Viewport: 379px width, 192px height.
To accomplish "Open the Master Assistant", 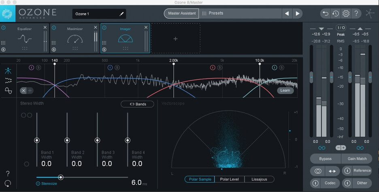I will [181, 13].
